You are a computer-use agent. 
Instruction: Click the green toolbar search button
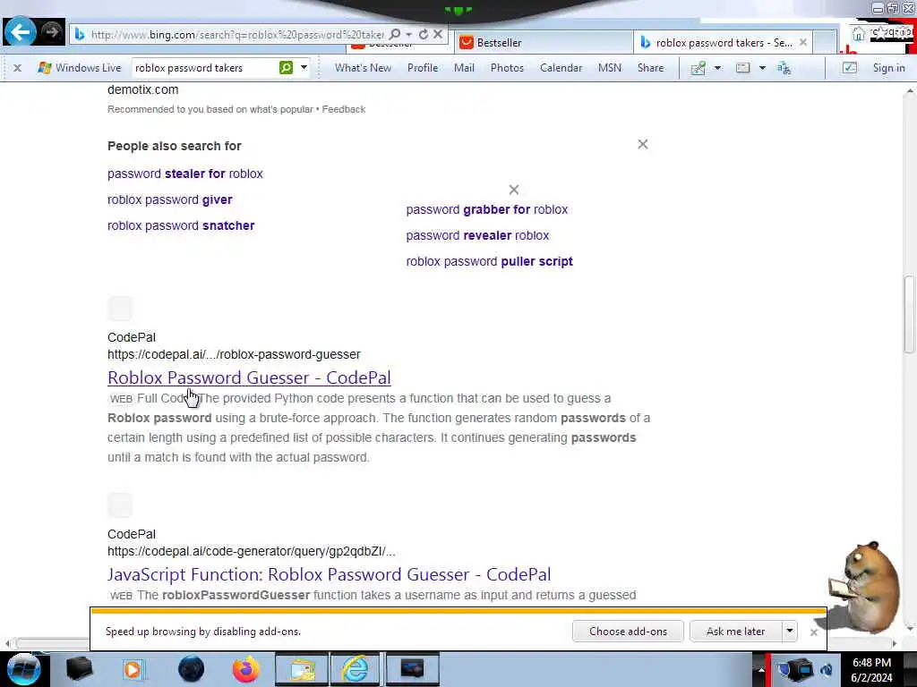tap(286, 68)
